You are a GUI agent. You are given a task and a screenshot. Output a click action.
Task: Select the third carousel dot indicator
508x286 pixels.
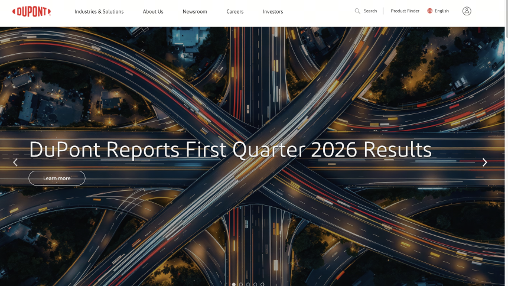(x=248, y=284)
